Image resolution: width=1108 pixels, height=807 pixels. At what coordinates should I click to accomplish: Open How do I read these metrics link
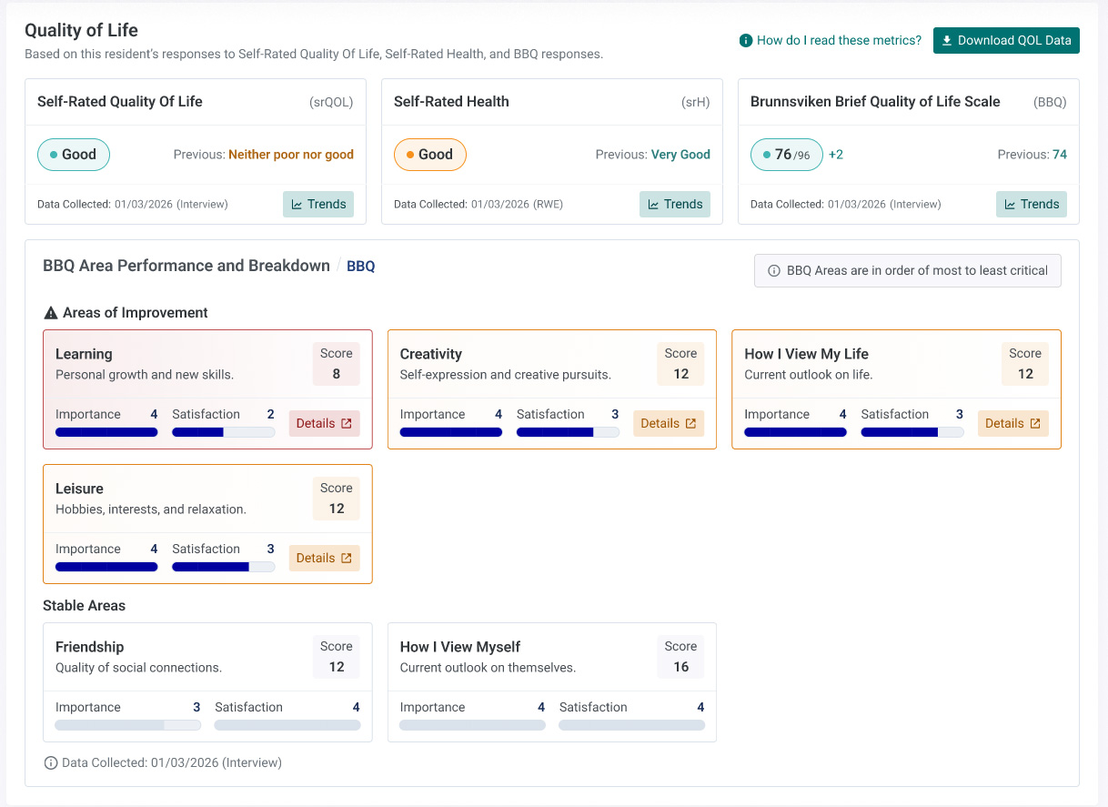[x=831, y=40]
